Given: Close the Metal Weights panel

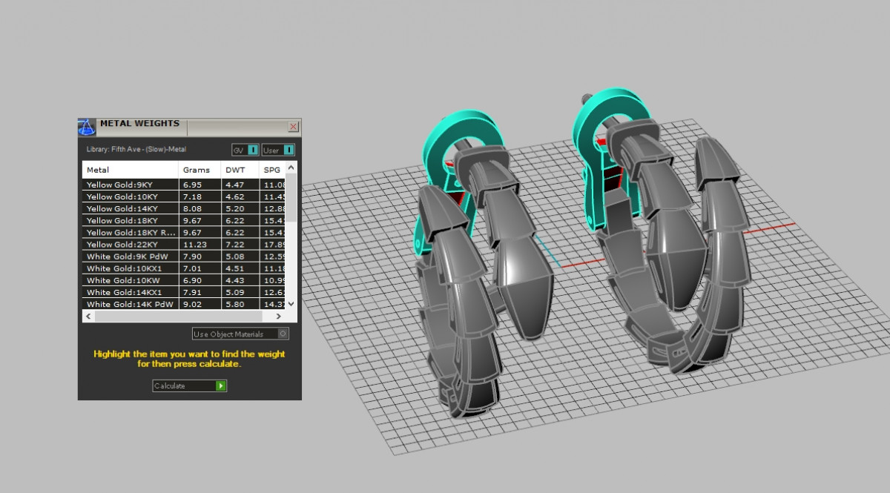Looking at the screenshot, I should pos(293,127).
